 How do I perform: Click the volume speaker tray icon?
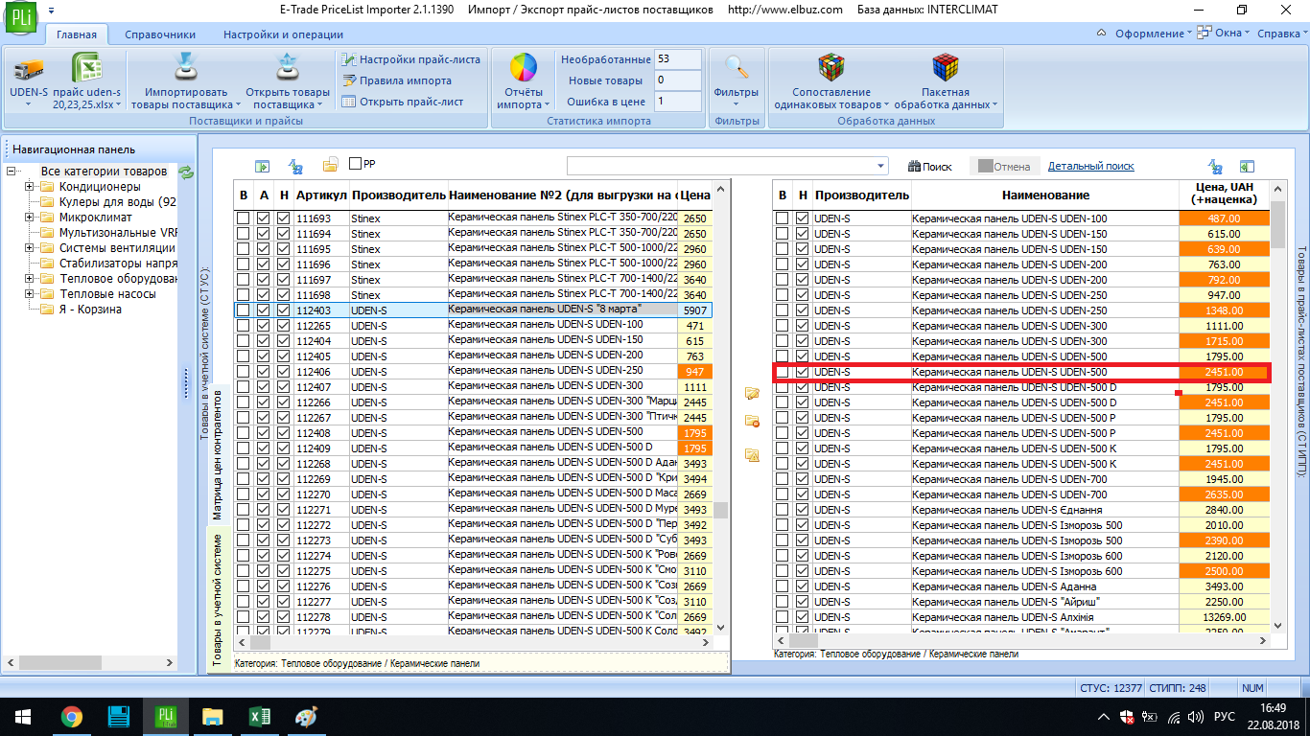(x=1195, y=717)
